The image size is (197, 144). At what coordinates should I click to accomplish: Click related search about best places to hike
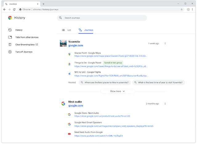104,82
